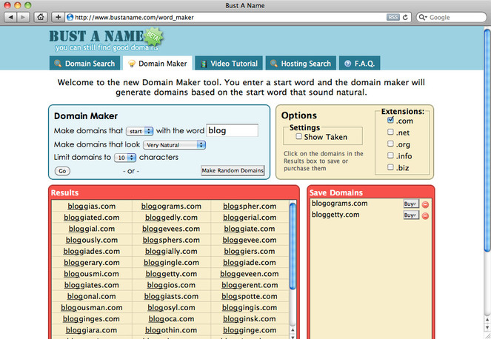The width and height of the screenshot is (491, 339).
Task: Add bookmark with the plus button
Action: click(x=58, y=17)
